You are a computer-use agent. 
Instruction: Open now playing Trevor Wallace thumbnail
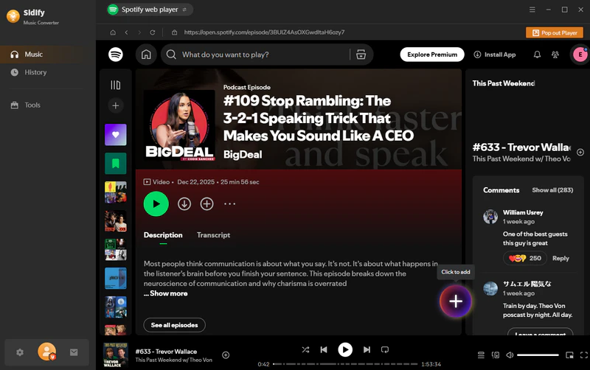116,355
